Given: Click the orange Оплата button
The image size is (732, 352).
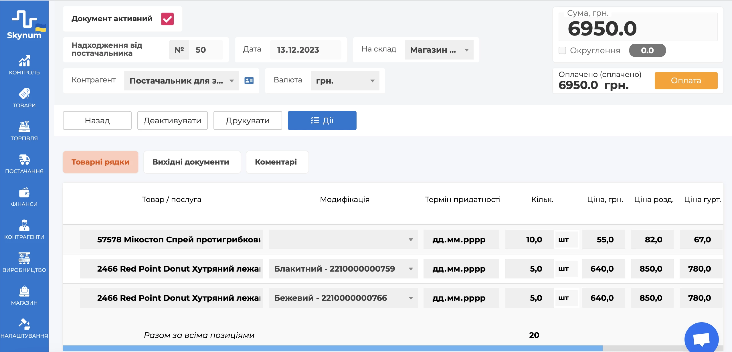Looking at the screenshot, I should (686, 81).
